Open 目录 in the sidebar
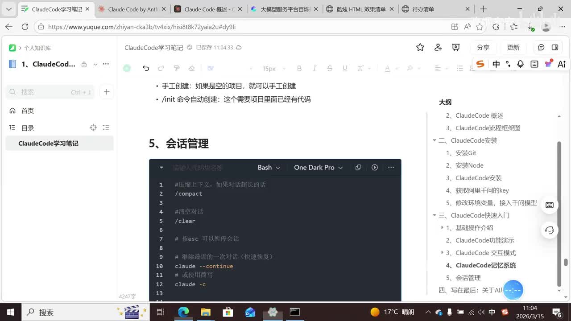This screenshot has height=321, width=571. [28, 128]
